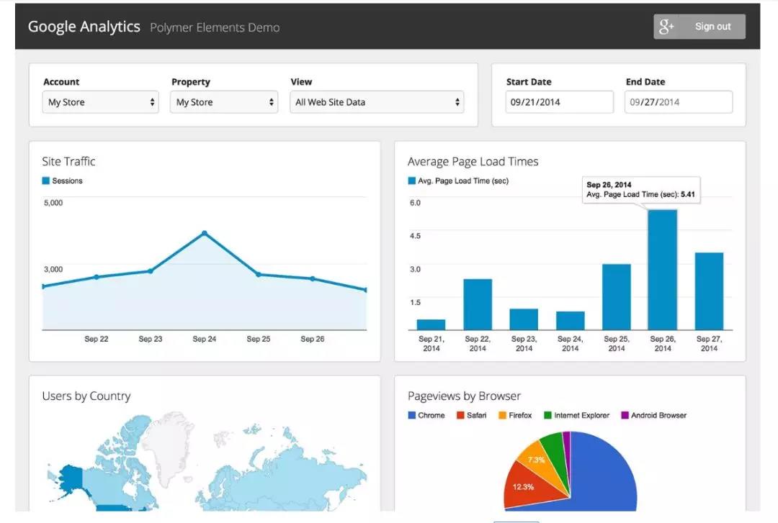Select the Sessions legend swatch

point(46,181)
